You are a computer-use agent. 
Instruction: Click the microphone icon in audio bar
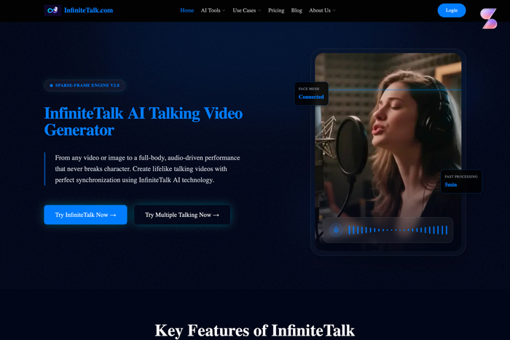tap(336, 230)
